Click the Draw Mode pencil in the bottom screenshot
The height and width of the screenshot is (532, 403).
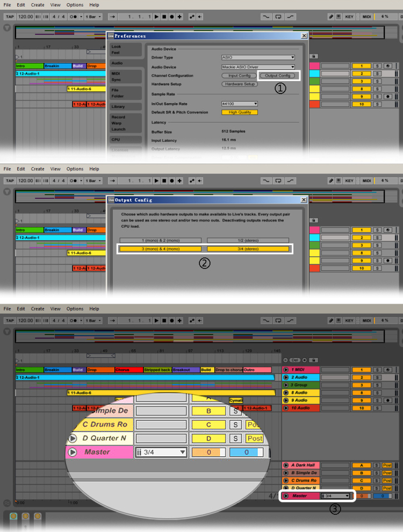(x=331, y=321)
